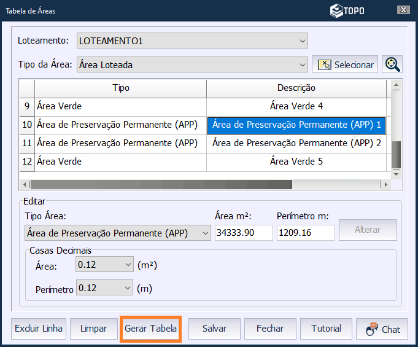Expand the Loteamento dropdown
The width and height of the screenshot is (418, 347).
point(302,41)
